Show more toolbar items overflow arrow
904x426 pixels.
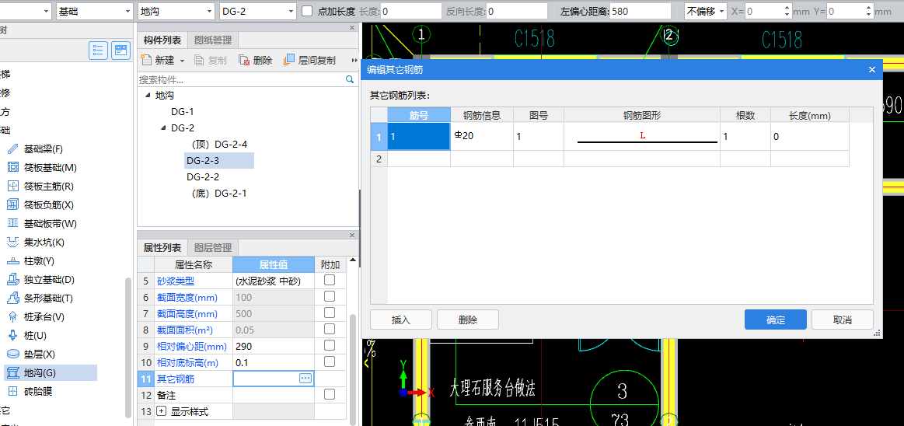click(x=354, y=60)
